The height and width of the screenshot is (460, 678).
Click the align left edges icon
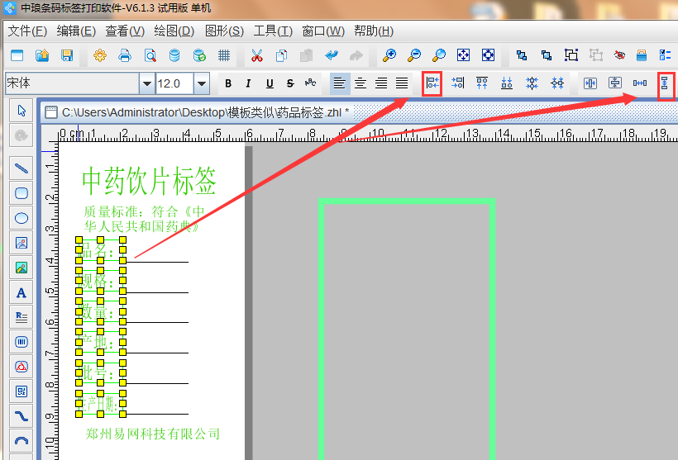[x=432, y=83]
